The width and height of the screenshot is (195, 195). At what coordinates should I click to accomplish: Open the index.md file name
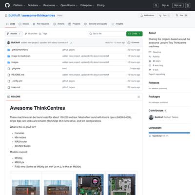tap(16, 87)
